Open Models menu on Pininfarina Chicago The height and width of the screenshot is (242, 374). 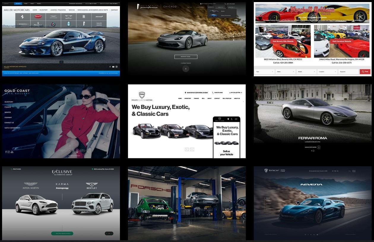click(211, 7)
